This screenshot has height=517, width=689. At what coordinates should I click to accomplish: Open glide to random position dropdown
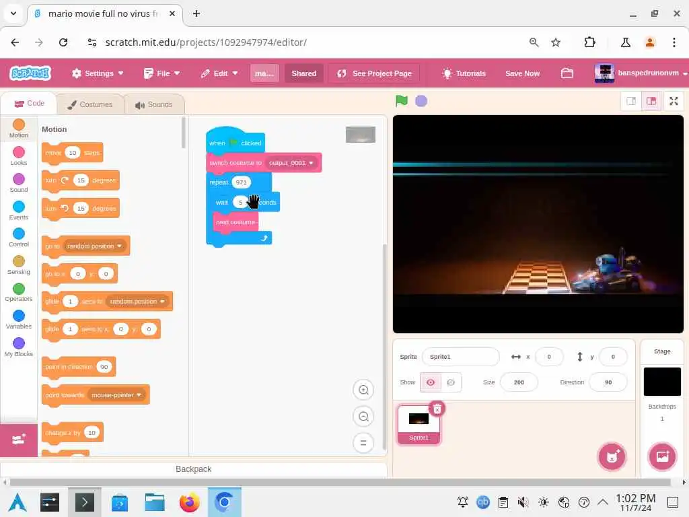[137, 302]
